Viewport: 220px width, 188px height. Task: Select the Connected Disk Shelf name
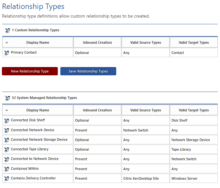28,120
